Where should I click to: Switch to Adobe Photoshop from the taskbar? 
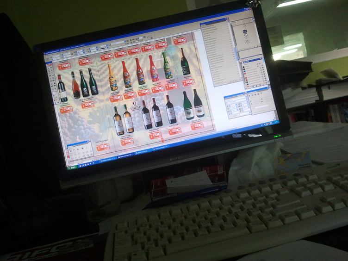tap(143, 152)
